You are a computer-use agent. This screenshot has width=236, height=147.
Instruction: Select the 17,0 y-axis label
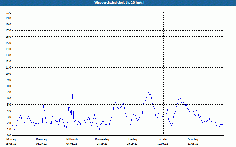[x=8, y=31]
